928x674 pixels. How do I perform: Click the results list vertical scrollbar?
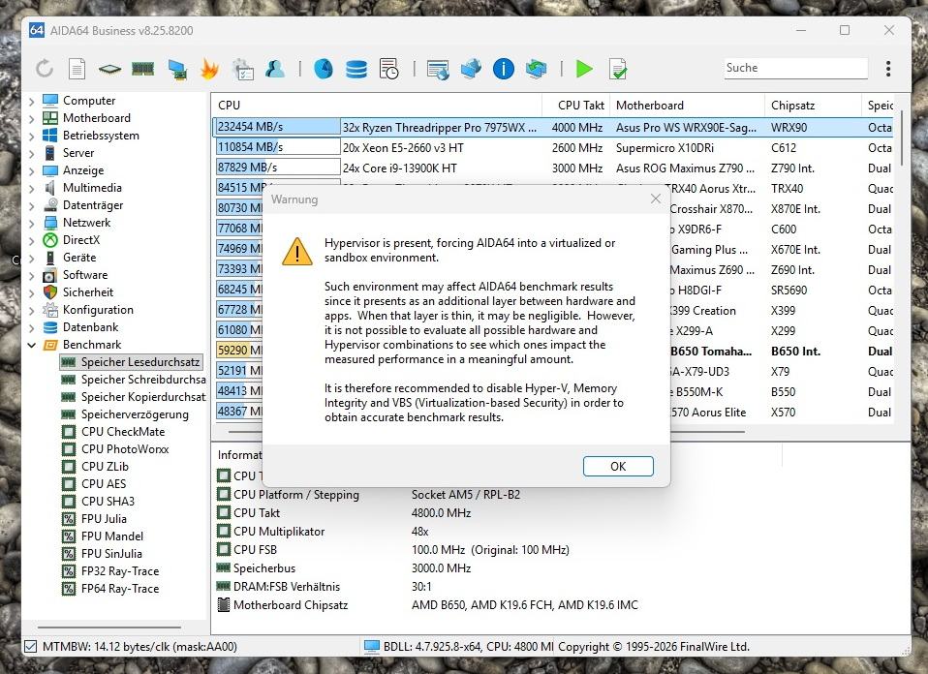[x=902, y=138]
